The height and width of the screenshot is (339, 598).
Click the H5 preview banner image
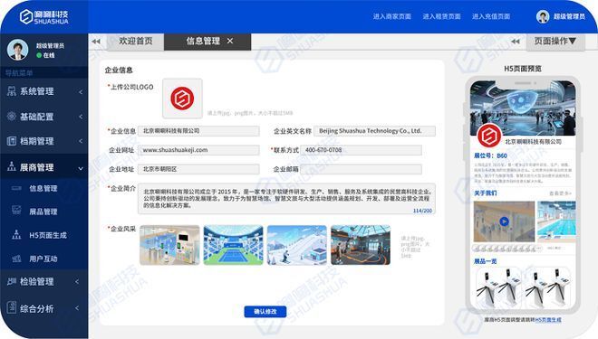(523, 108)
